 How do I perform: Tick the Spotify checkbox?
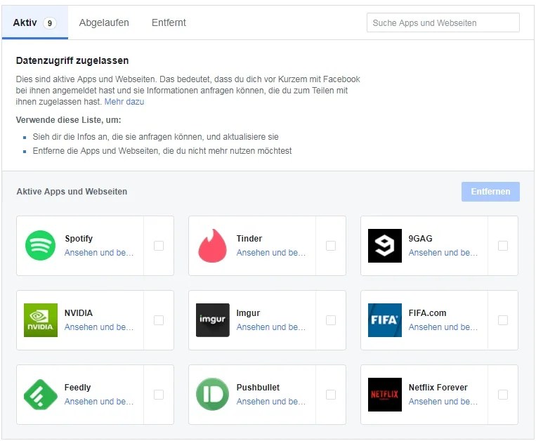(x=159, y=246)
